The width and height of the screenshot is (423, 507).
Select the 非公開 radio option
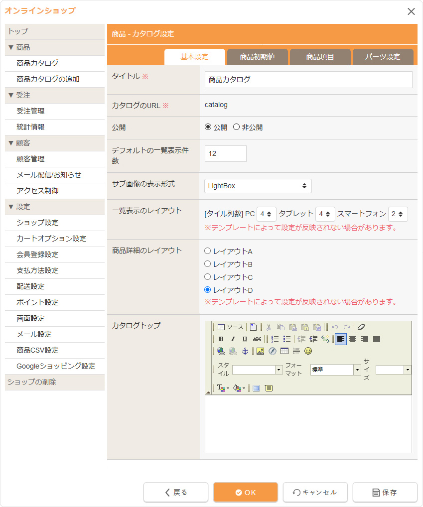point(236,127)
